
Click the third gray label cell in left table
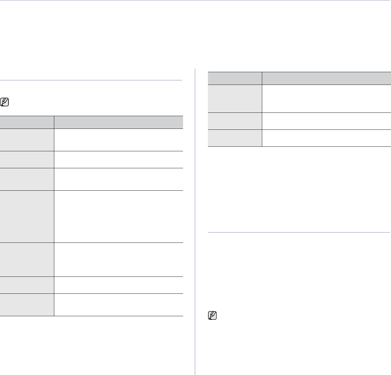[27, 179]
